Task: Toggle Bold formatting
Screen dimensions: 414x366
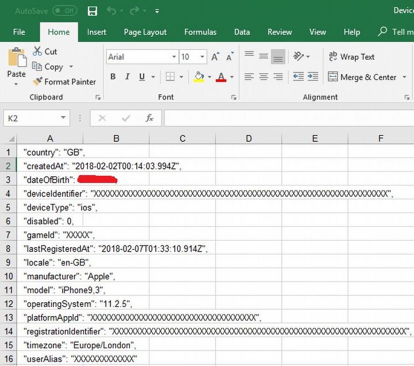Action: click(x=113, y=76)
